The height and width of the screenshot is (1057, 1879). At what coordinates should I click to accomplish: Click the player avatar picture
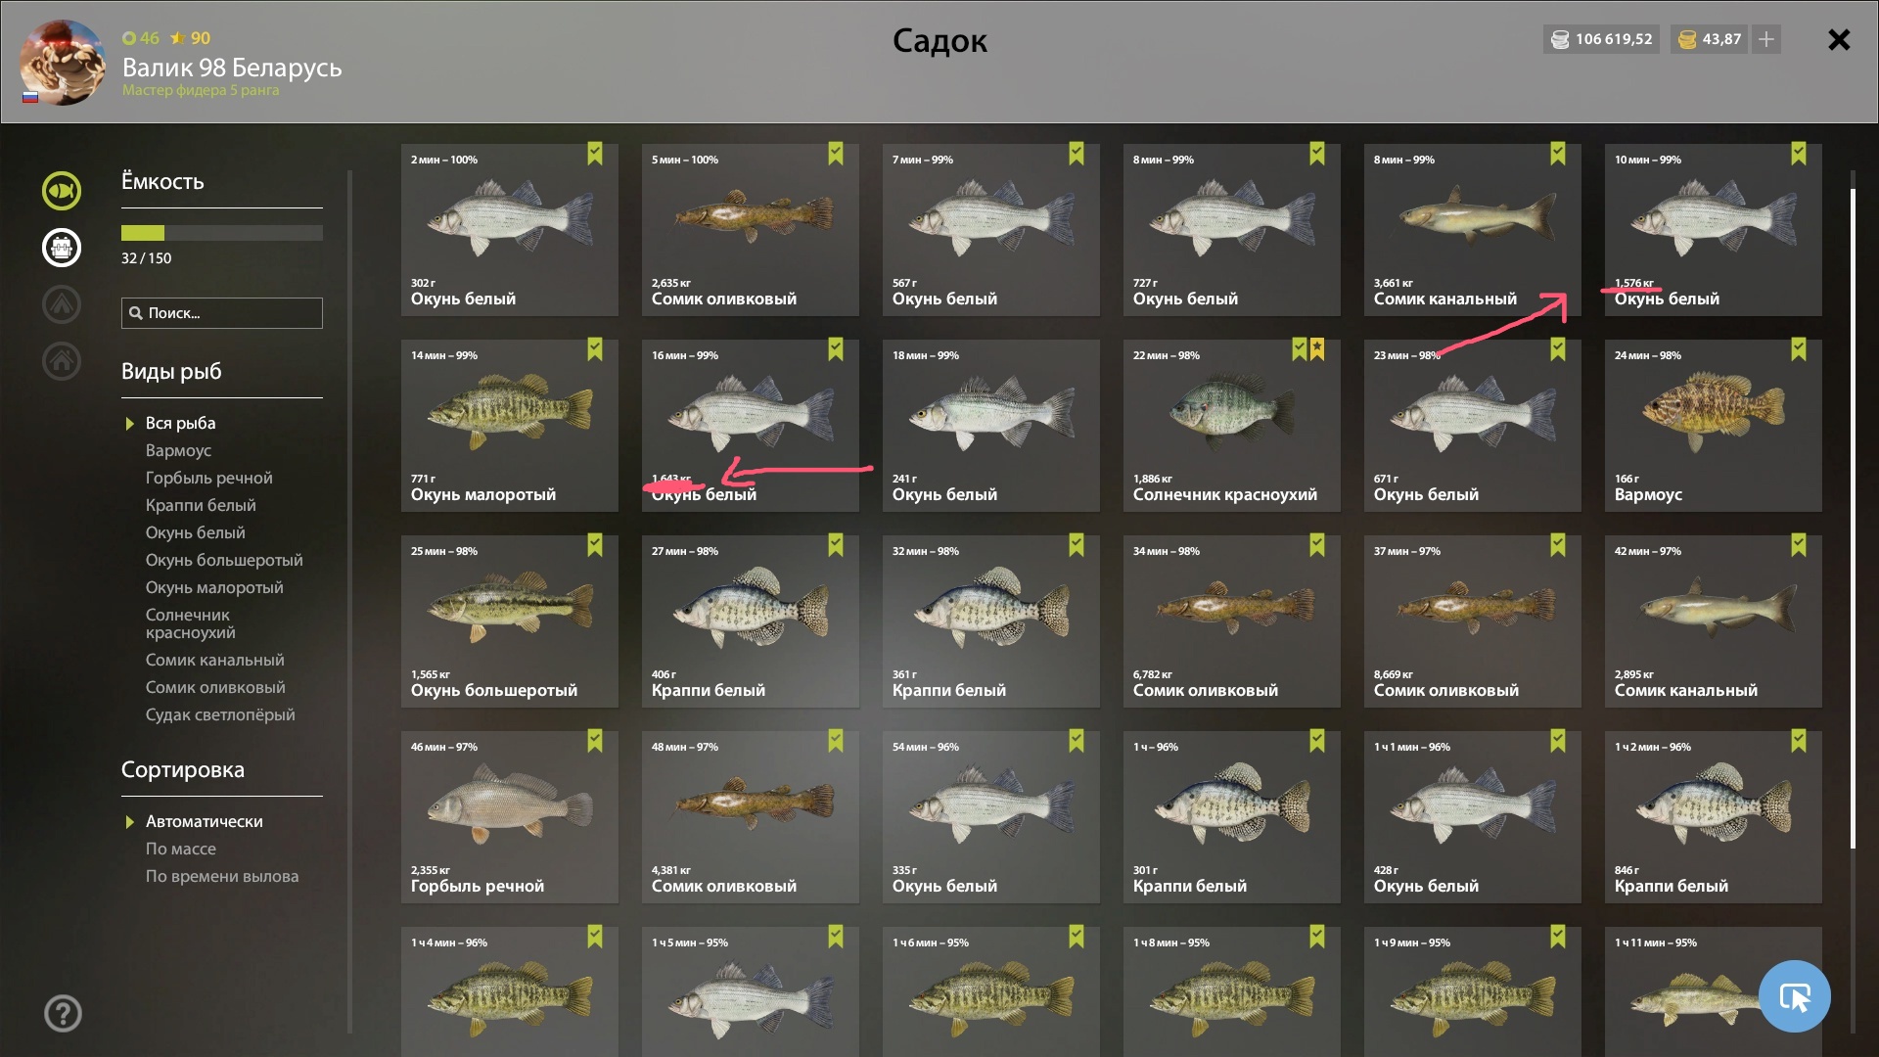[x=63, y=62]
